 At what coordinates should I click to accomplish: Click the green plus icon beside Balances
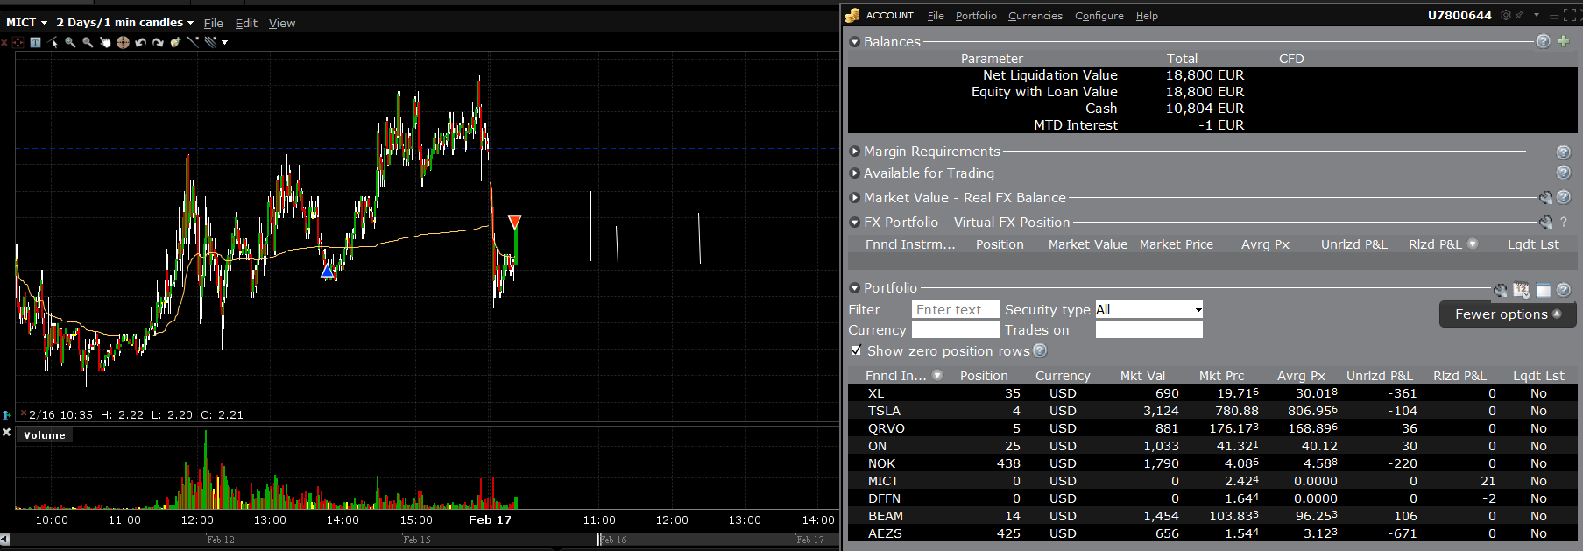click(1563, 41)
